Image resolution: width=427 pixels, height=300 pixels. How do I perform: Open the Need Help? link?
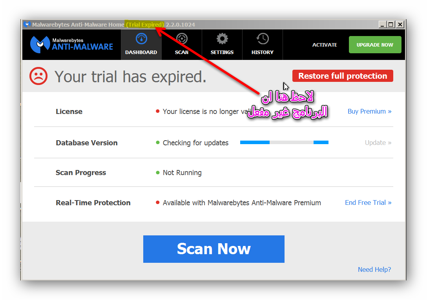pos(374,269)
